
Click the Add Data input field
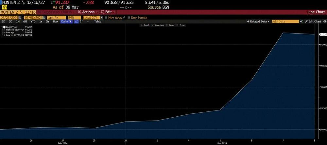(285, 22)
